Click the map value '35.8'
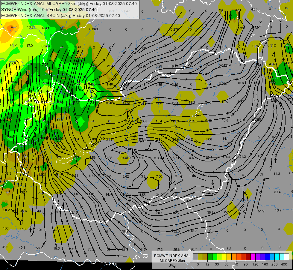 (x=210, y=212)
